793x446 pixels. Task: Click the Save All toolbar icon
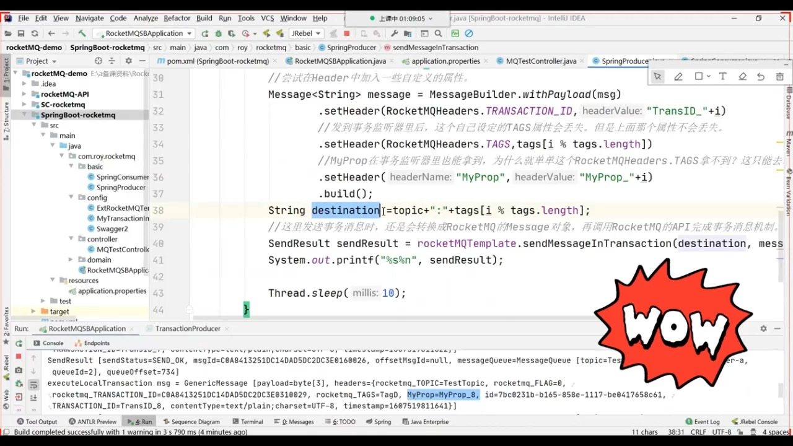coord(21,33)
